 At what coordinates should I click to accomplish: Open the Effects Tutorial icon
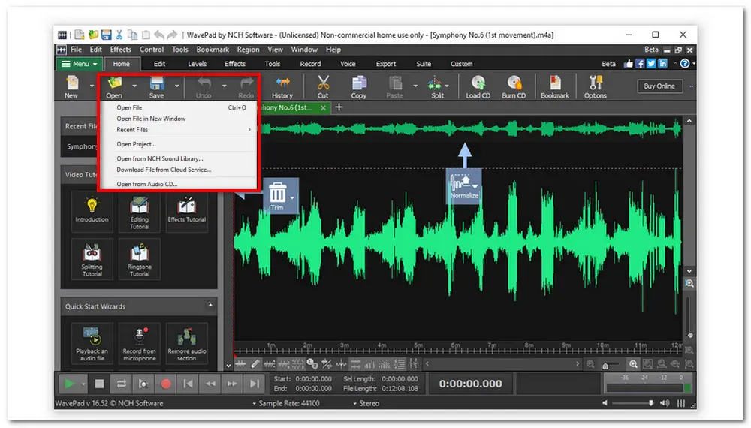187,211
